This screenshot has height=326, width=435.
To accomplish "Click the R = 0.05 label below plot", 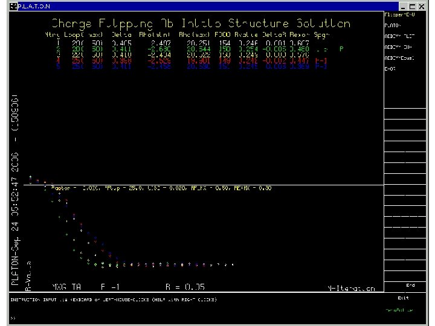I will (x=185, y=287).
